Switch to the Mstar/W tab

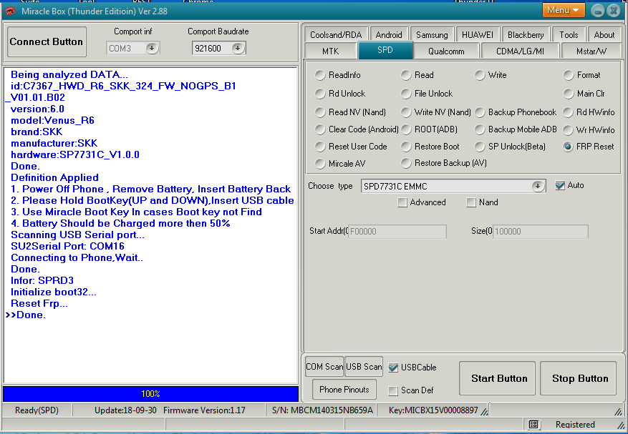(591, 51)
